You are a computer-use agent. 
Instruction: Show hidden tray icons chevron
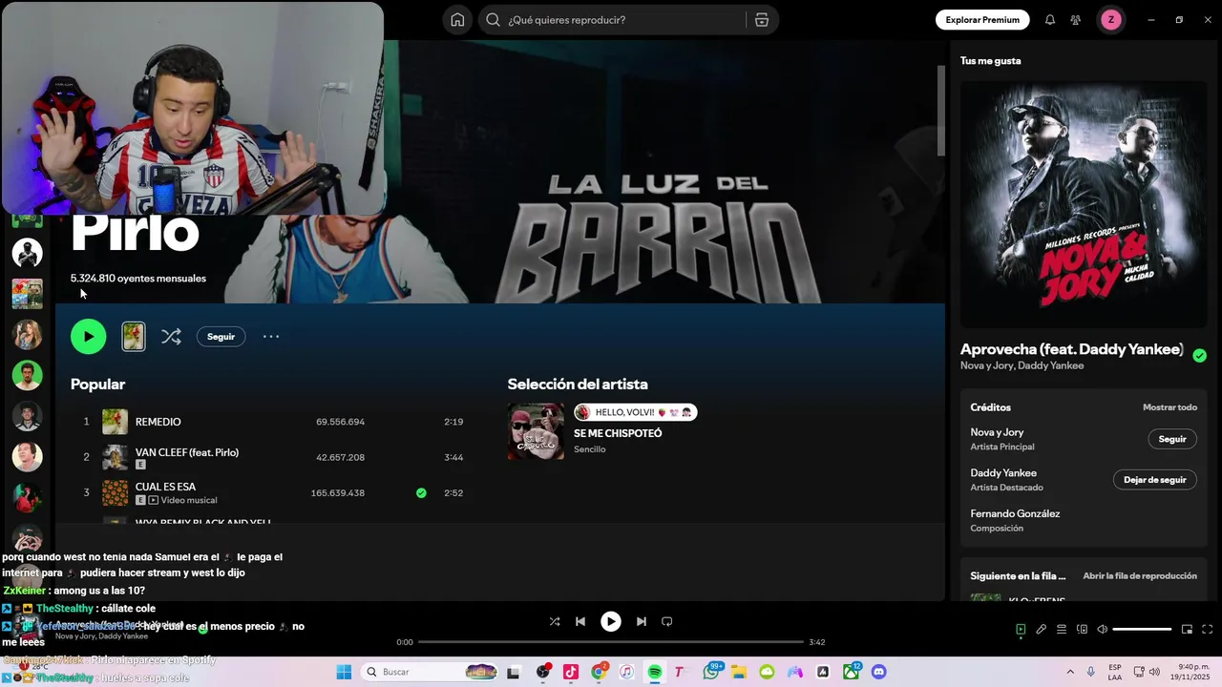(x=1070, y=673)
